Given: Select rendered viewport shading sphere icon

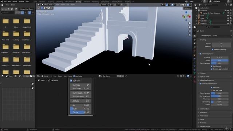Looking at the screenshot, I should tap(188, 5).
